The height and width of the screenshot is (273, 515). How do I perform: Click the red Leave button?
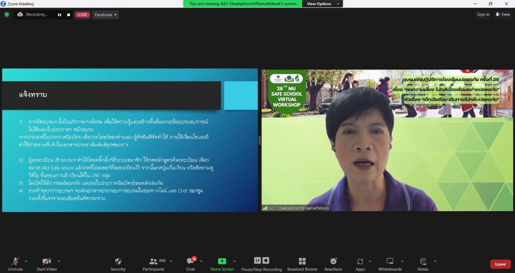(x=500, y=264)
